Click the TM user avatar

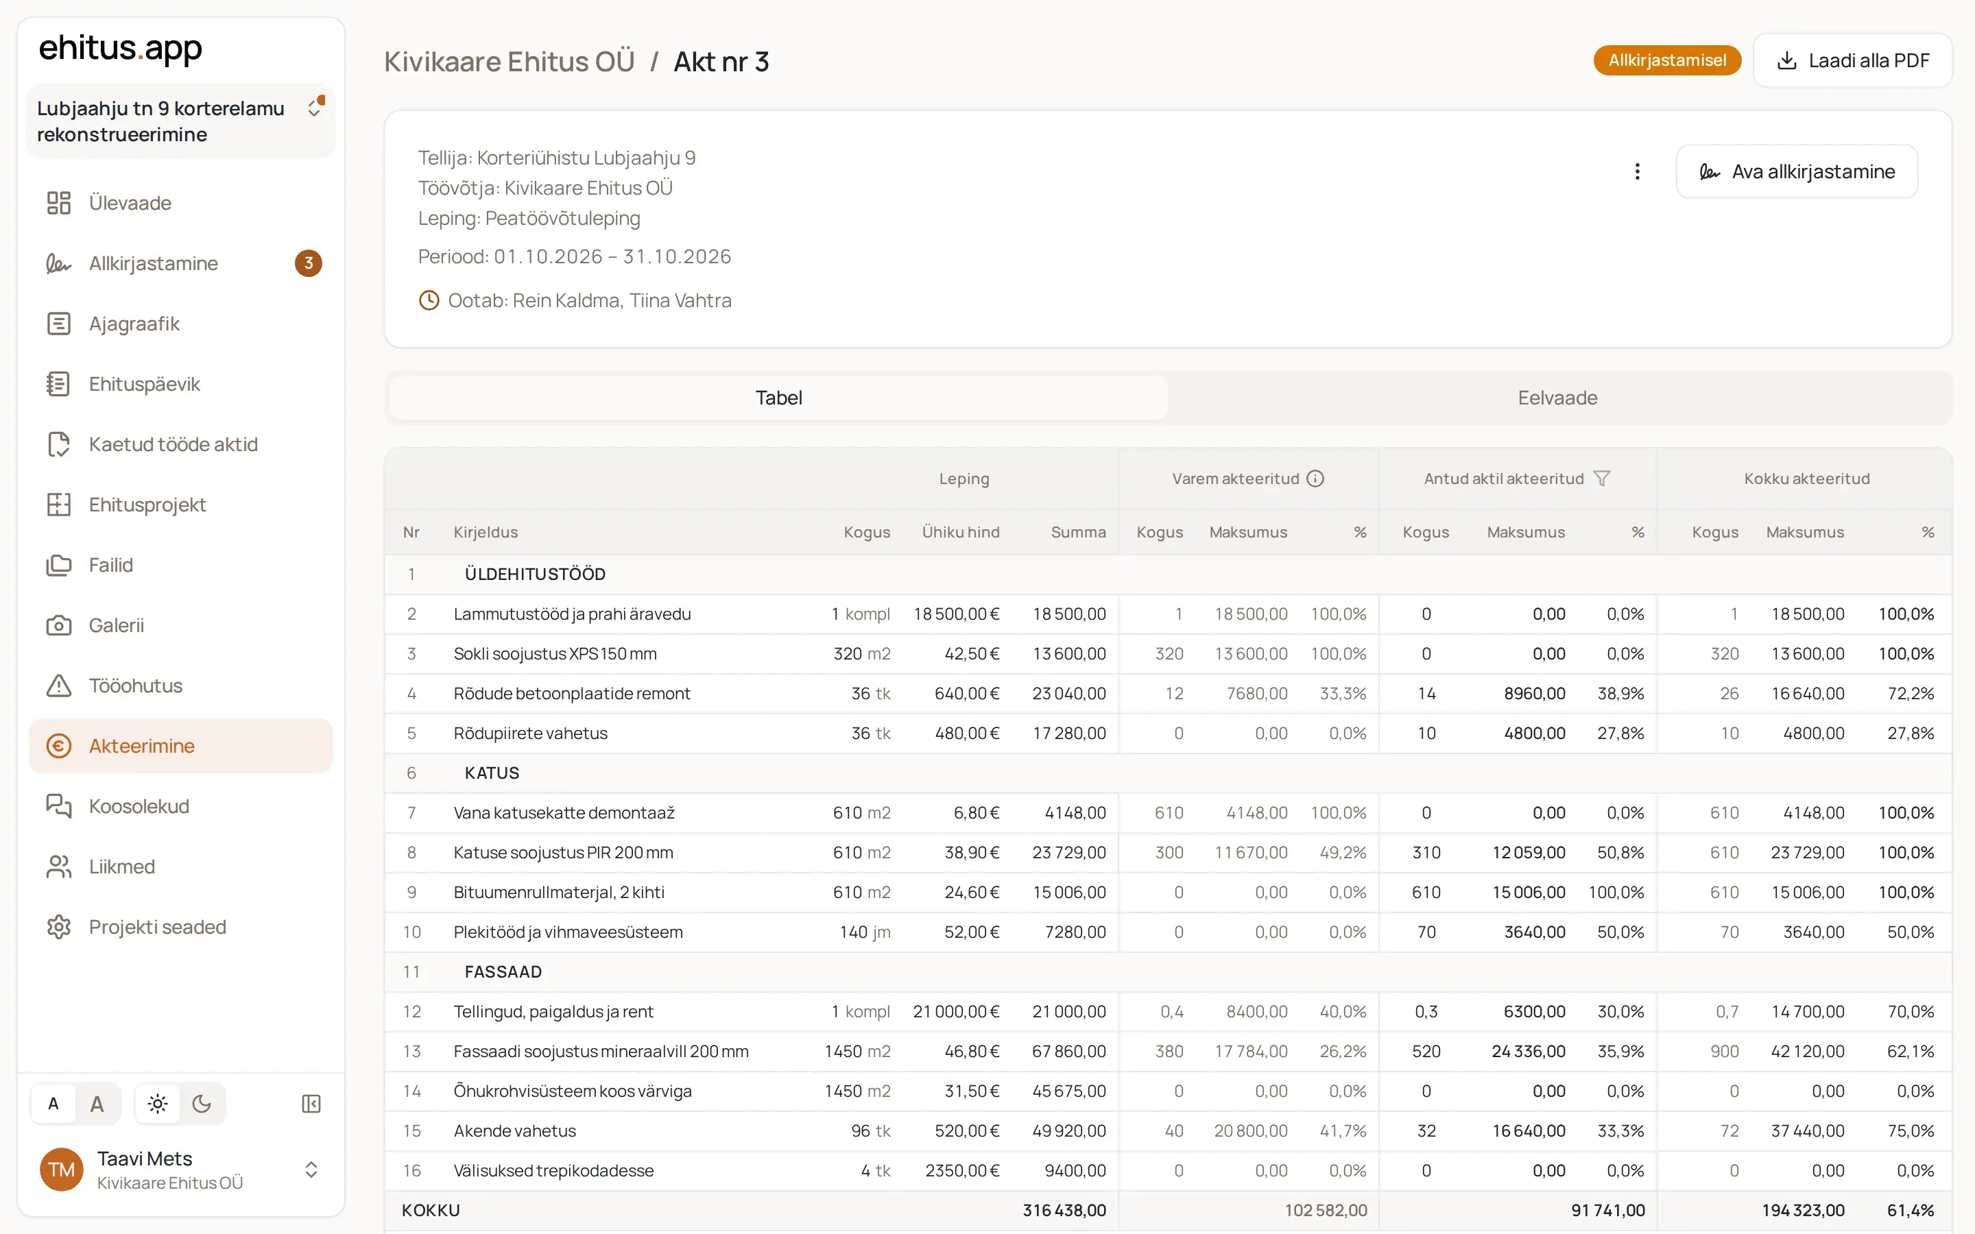(x=62, y=1170)
